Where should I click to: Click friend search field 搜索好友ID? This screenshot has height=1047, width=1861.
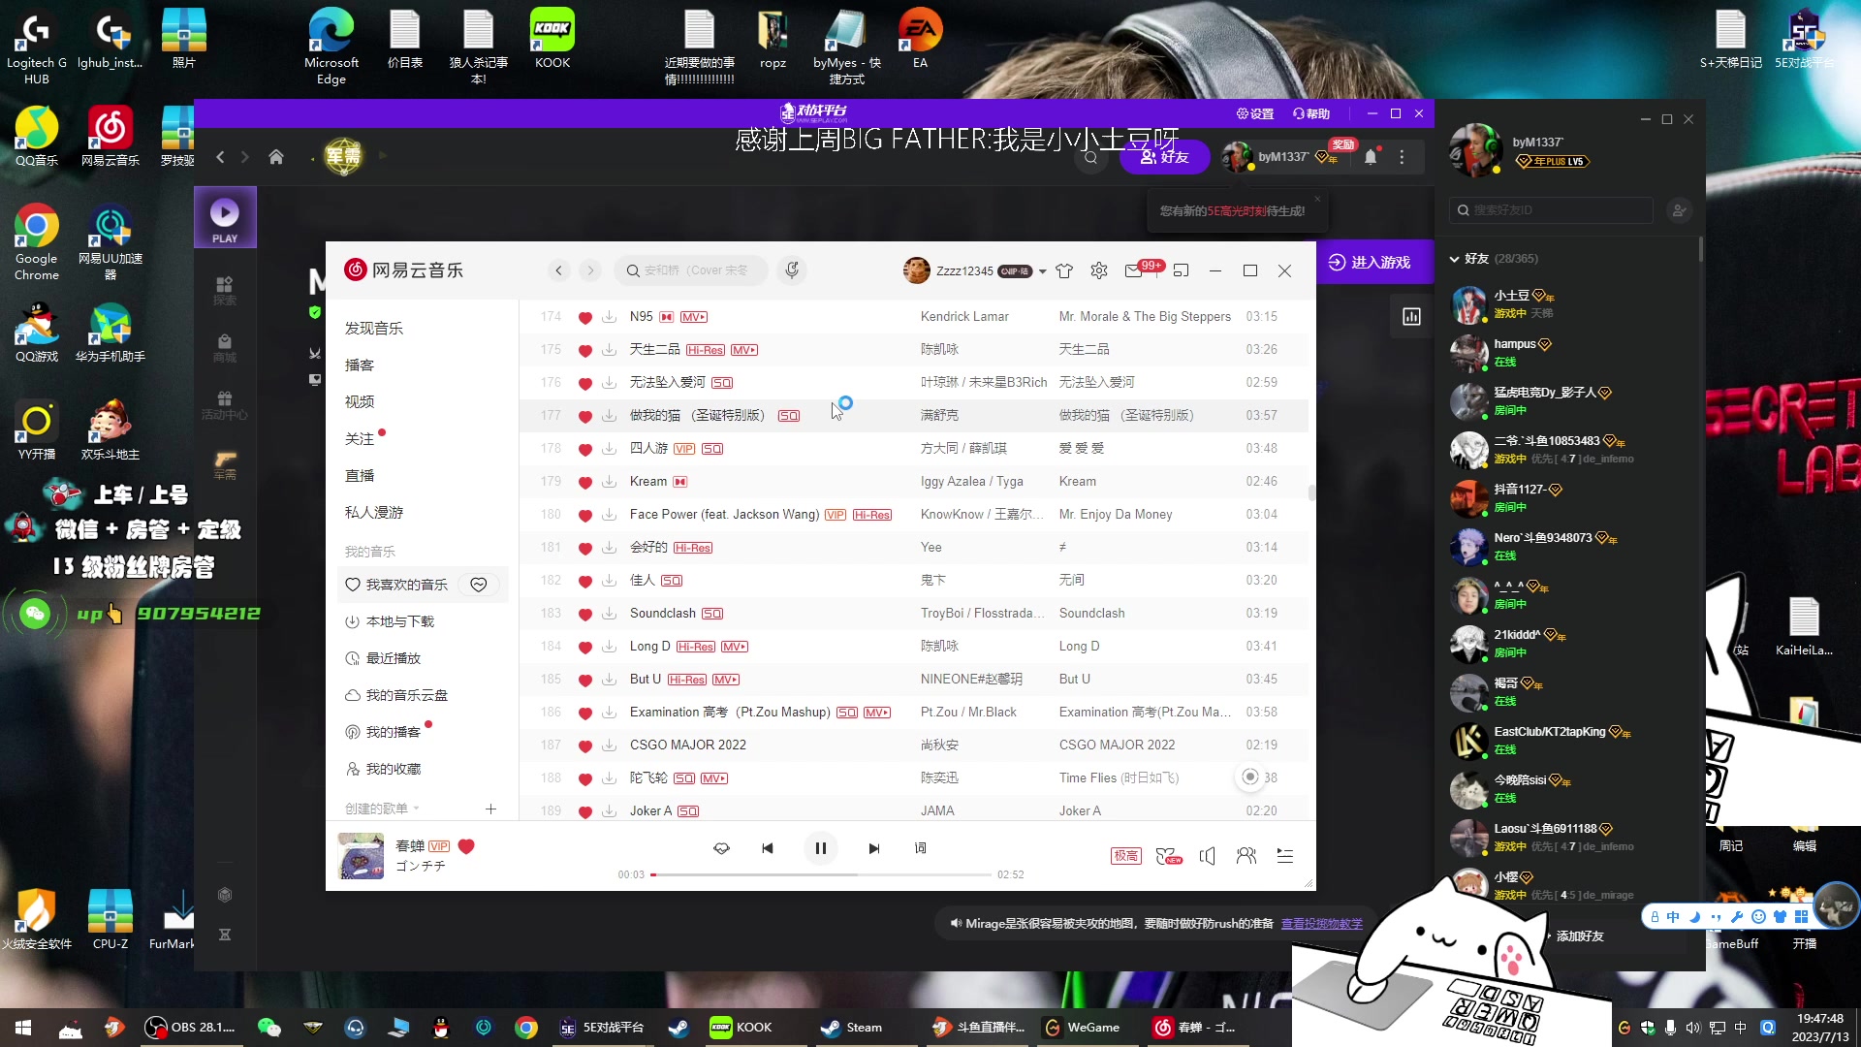[x=1551, y=210]
